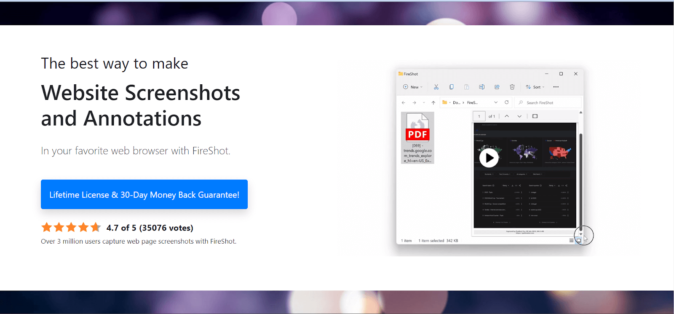This screenshot has width=674, height=314.
Task: Click the first orange rating star
Action: pyautogui.click(x=47, y=228)
